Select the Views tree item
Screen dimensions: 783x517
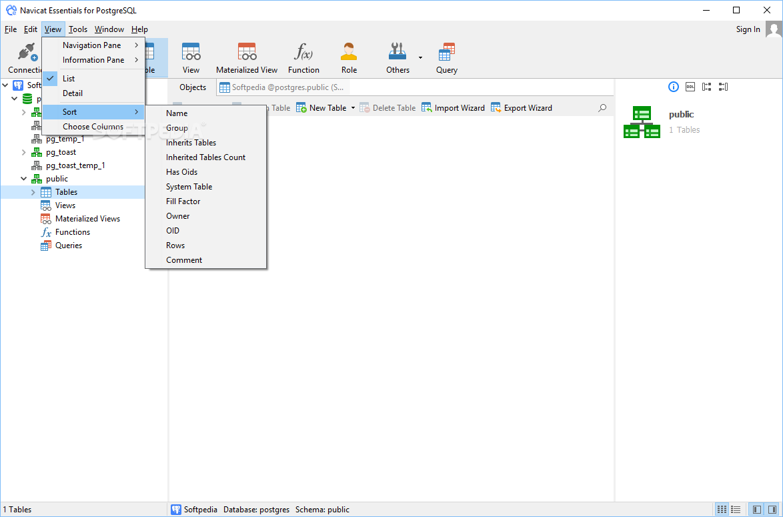coord(65,205)
